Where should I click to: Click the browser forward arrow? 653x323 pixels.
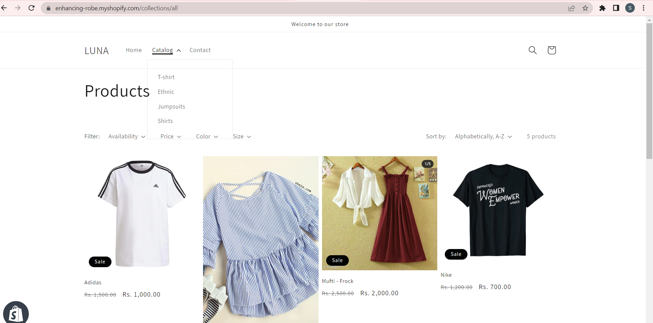click(18, 8)
